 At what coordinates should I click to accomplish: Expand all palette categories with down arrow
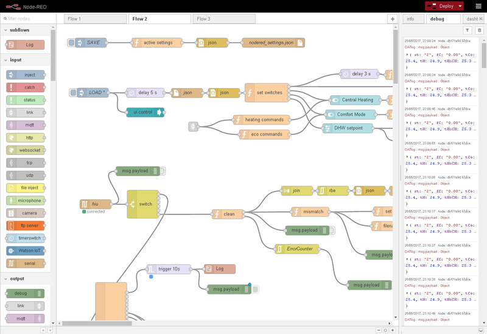pyautogui.click(x=50, y=330)
